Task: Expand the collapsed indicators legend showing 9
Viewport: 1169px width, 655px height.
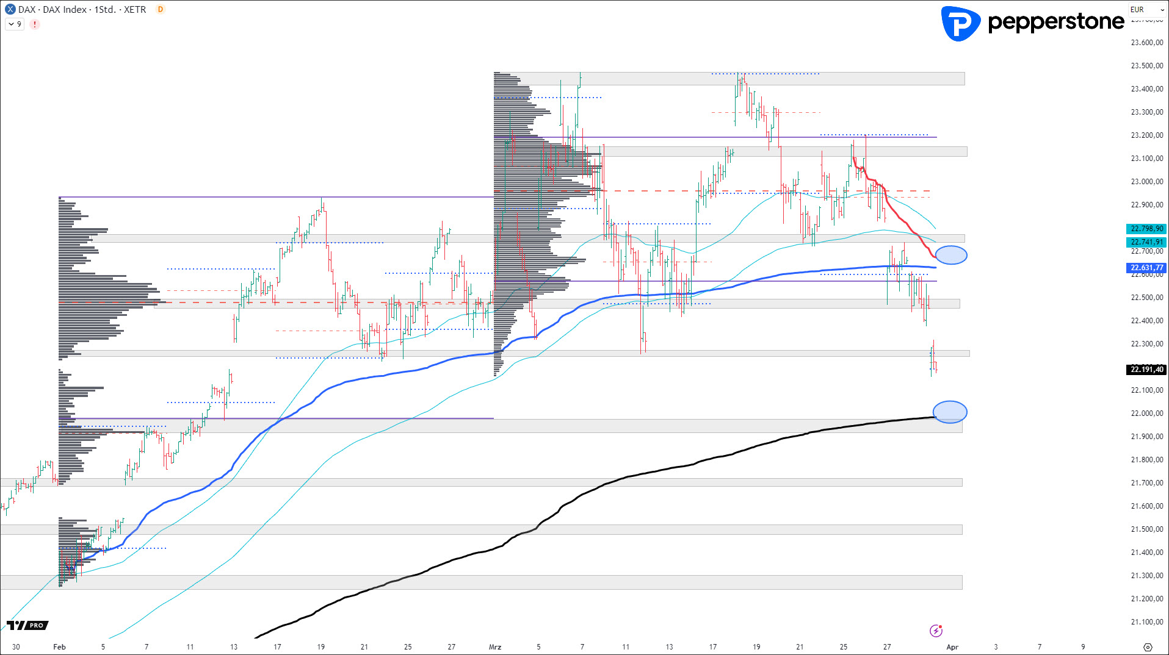Action: 15,24
